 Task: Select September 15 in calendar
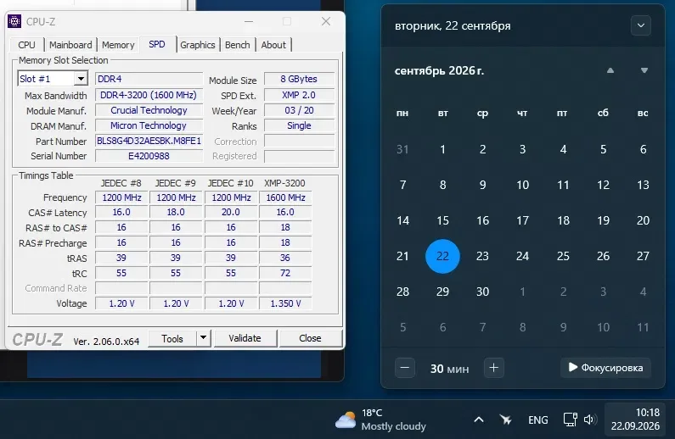tap(442, 220)
